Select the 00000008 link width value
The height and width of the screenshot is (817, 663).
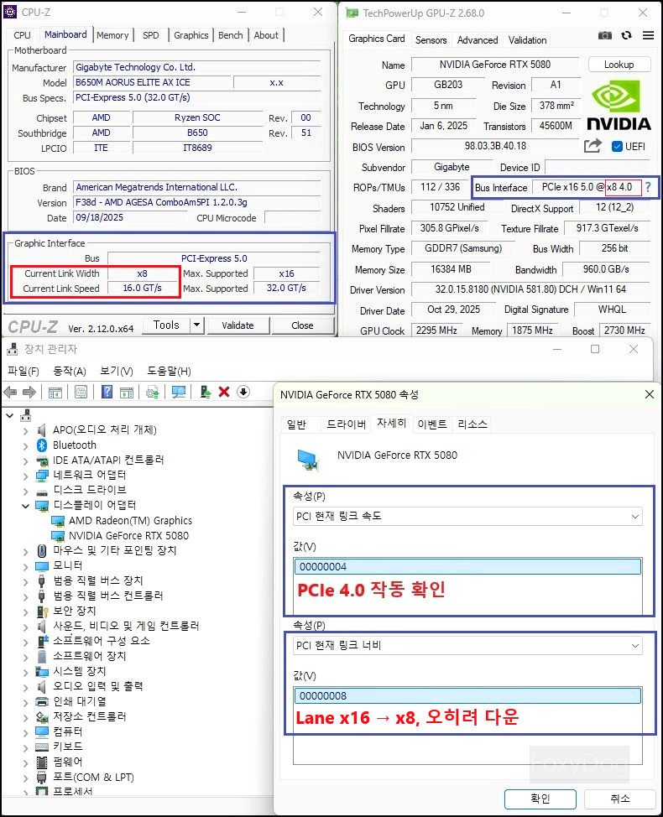coord(467,695)
